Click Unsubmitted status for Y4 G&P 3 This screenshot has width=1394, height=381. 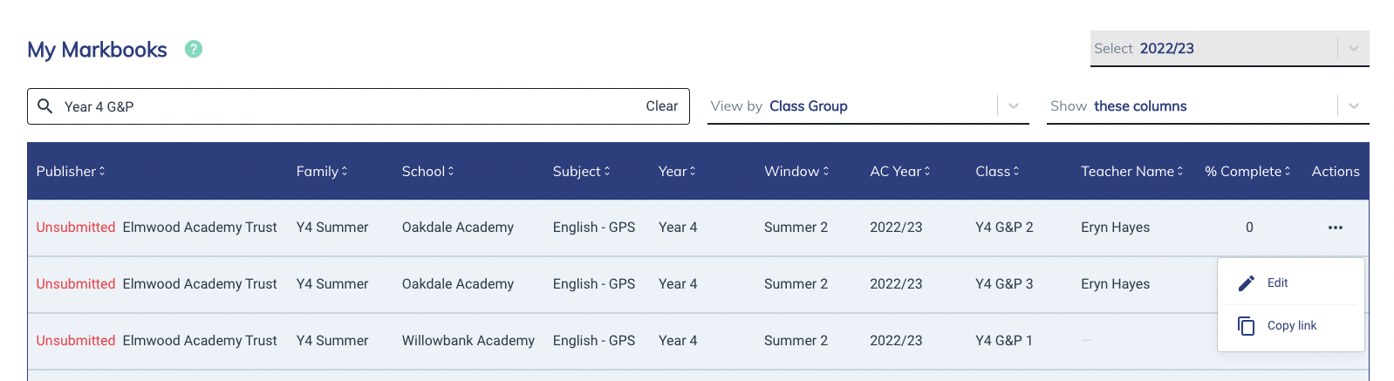[x=76, y=284]
